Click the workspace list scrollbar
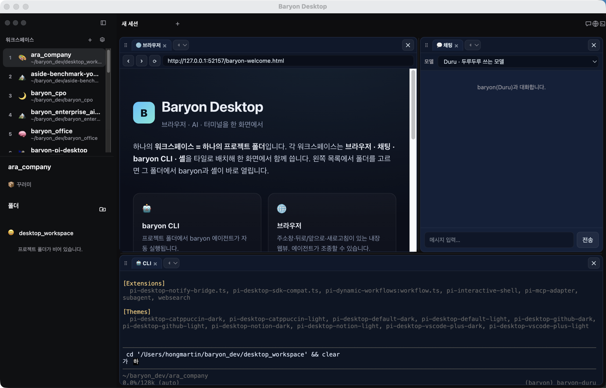Screen dimensions: 606x388 click(108, 61)
